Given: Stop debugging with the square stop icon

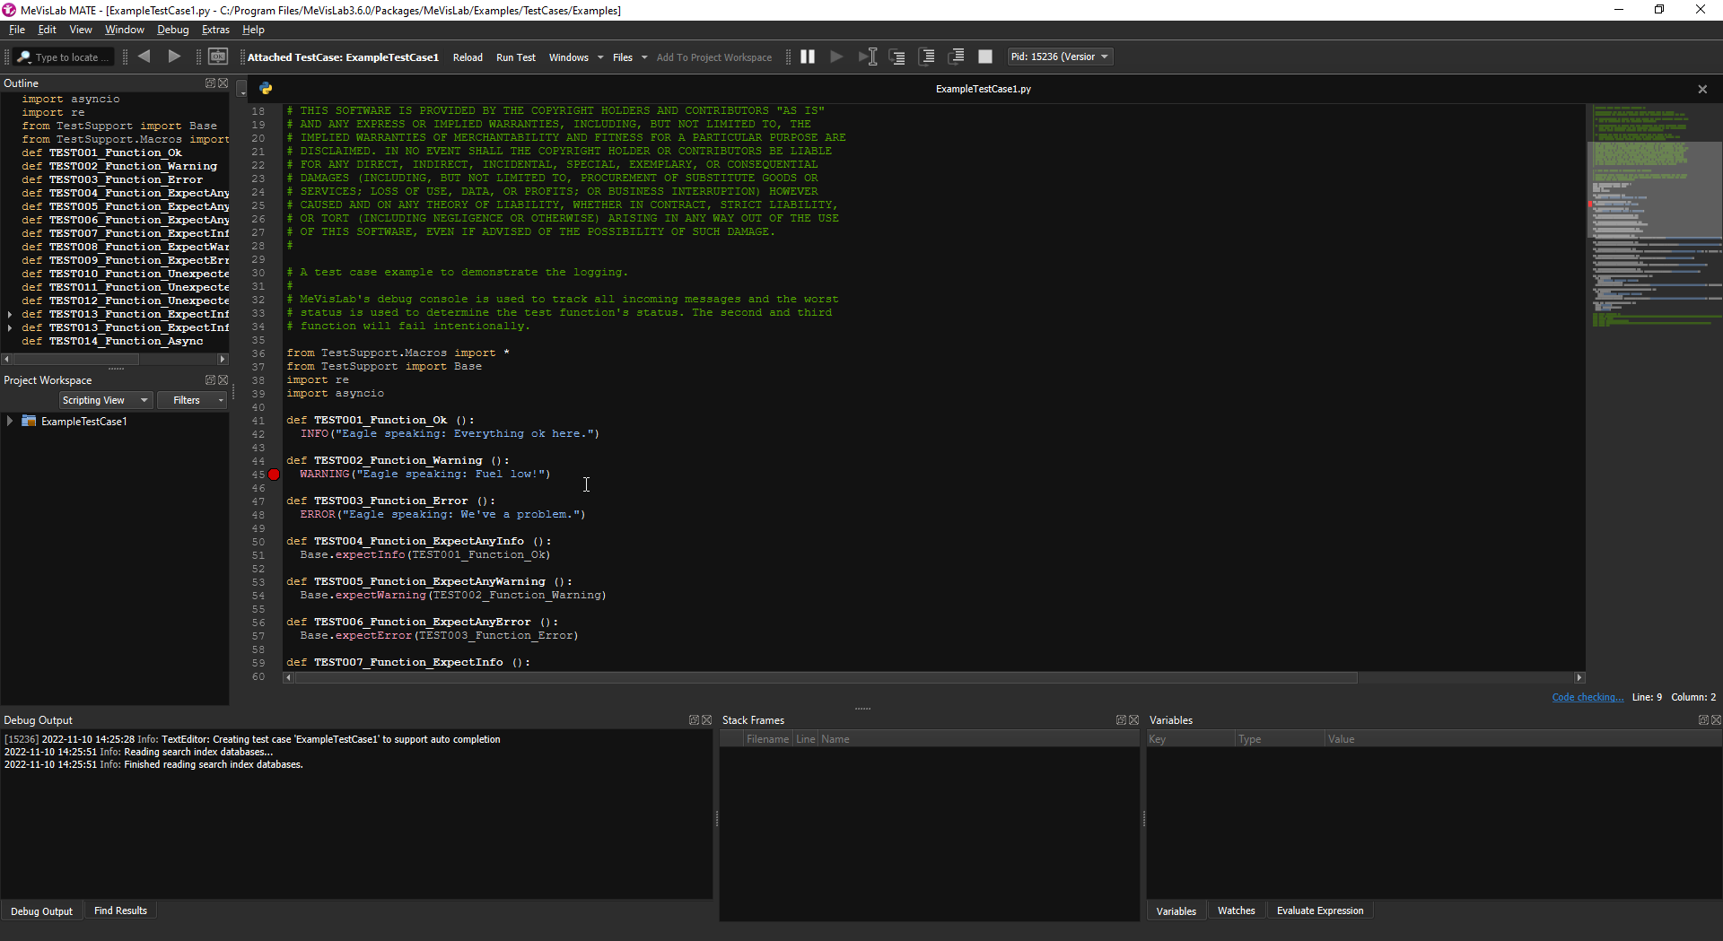Looking at the screenshot, I should pyautogui.click(x=984, y=57).
